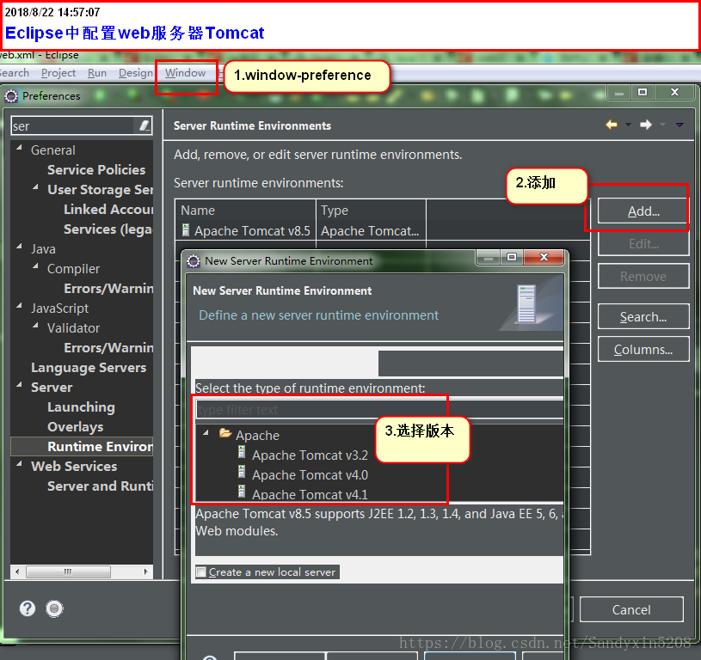Viewport: 701px width, 660px height.
Task: Click the forward navigation arrow icon
Action: [646, 125]
